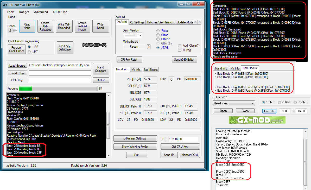Open Images menu
The width and height of the screenshot is (311, 190).
[x=24, y=12]
